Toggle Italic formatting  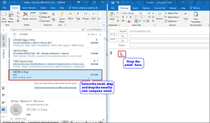click(x=127, y=17)
